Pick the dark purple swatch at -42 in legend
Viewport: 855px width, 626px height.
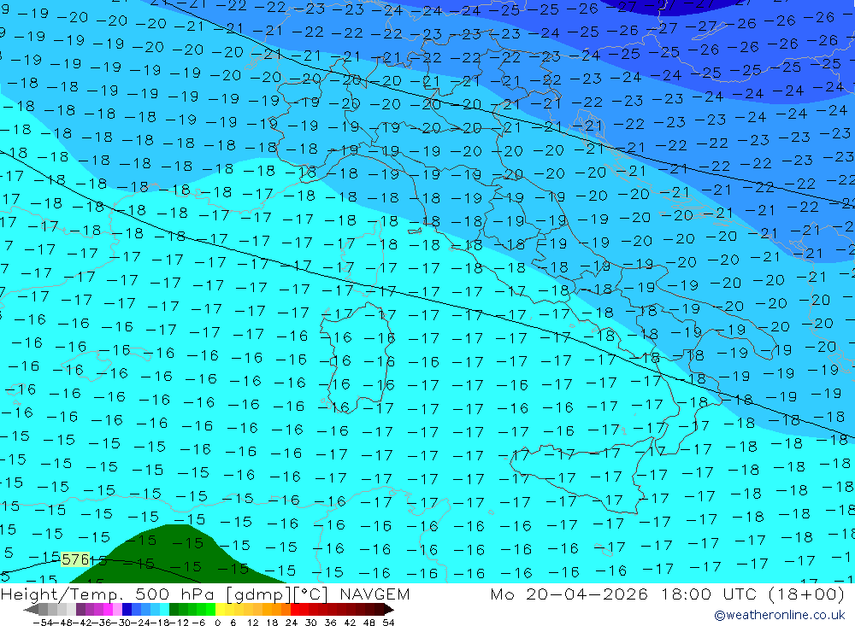80,610
